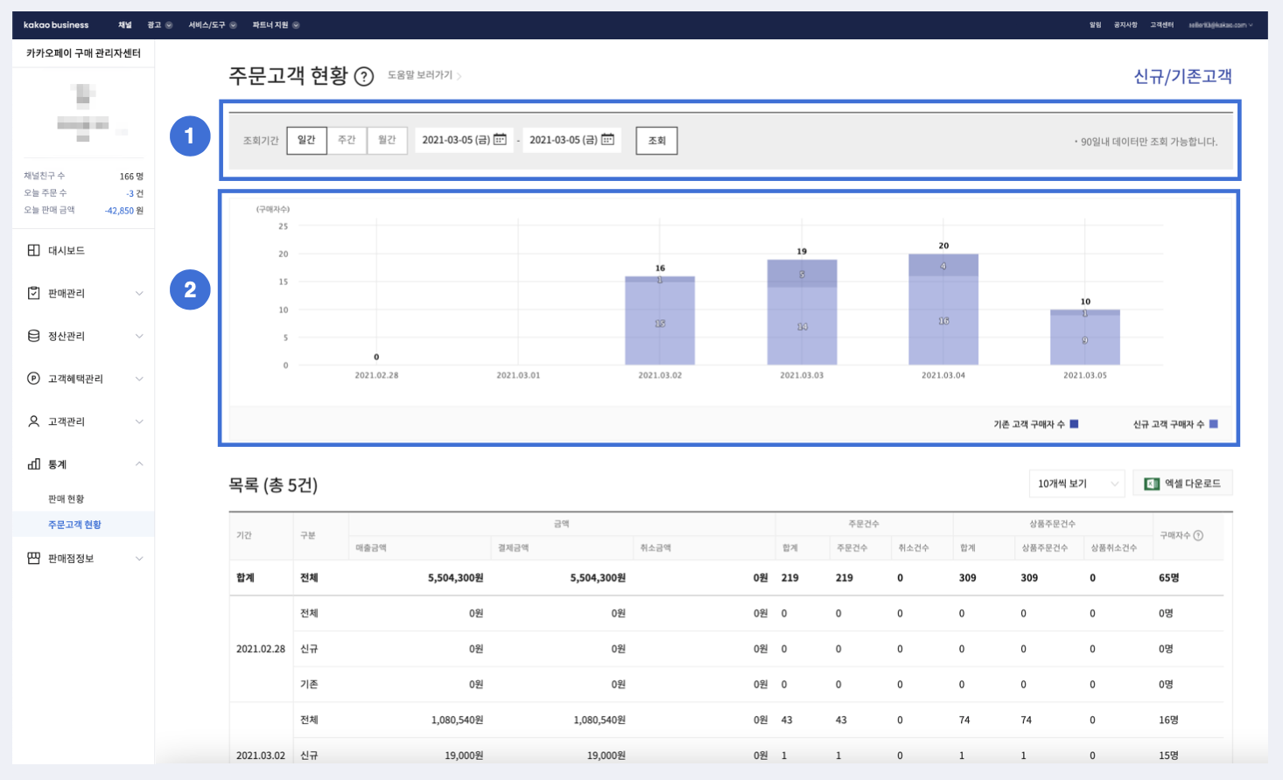Click the 기존 고객 구매자 수 legend swatch

click(1074, 424)
